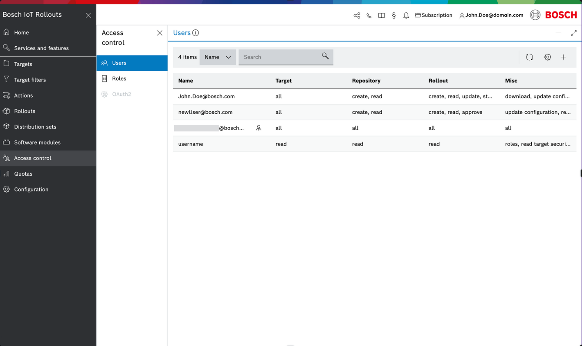Open the documentation book icon
Image resolution: width=582 pixels, height=346 pixels.
click(381, 16)
